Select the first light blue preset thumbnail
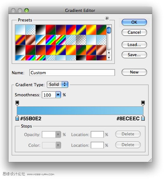This screenshot has height=179, width=164. 20,30
